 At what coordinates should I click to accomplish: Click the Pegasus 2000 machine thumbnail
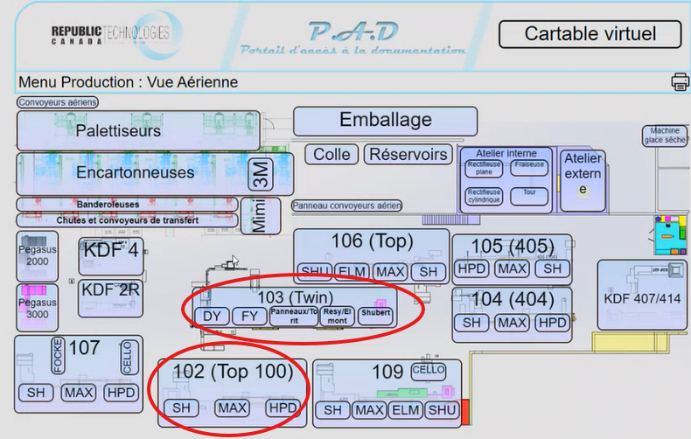(x=37, y=252)
